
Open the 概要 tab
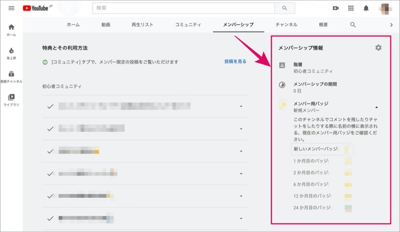[323, 25]
